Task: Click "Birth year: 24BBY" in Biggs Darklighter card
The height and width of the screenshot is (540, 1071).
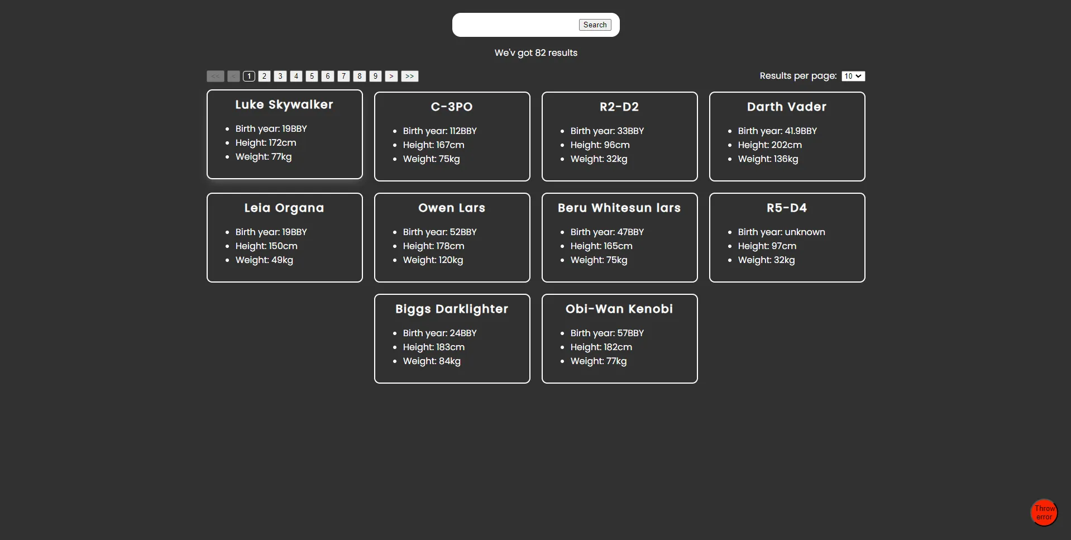Action: coord(440,333)
